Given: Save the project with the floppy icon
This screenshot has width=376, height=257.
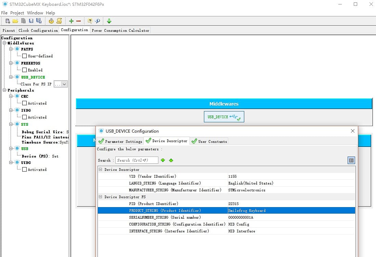Looking at the screenshot, I should [x=31, y=21].
